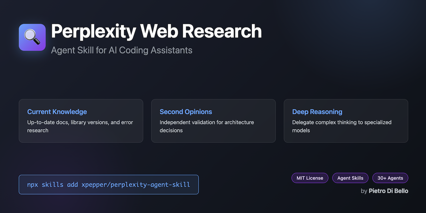The height and width of the screenshot is (213, 426).
Task: Click the word "decisions" in Second Opinions card
Action: (171, 130)
